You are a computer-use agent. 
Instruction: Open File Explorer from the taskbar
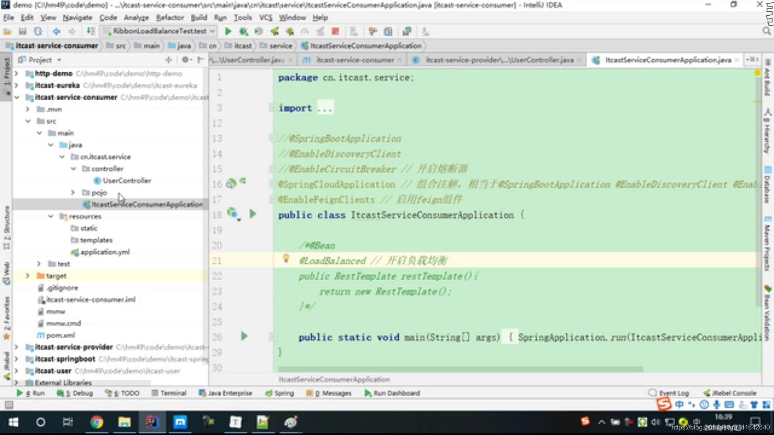(124, 422)
